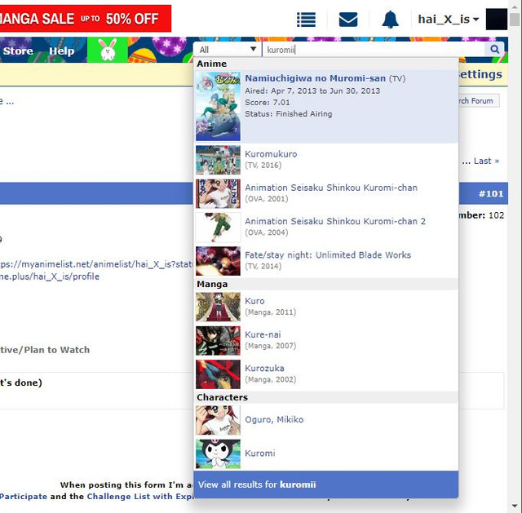
Task: Select Namiuchigiwa no Muromi-san result
Action: [315, 78]
